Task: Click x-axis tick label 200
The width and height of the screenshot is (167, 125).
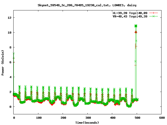Action: tap(63, 118)
